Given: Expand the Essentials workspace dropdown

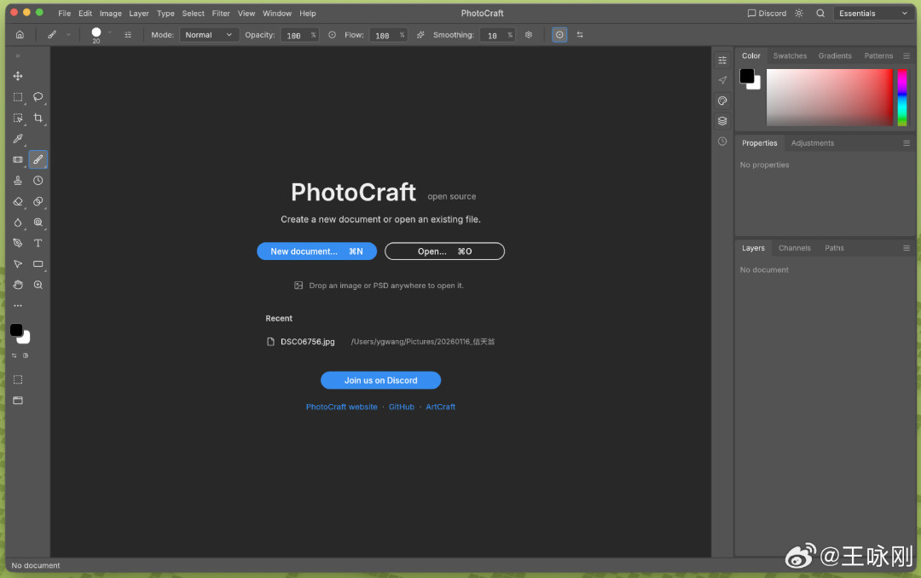Looking at the screenshot, I should click(x=873, y=13).
